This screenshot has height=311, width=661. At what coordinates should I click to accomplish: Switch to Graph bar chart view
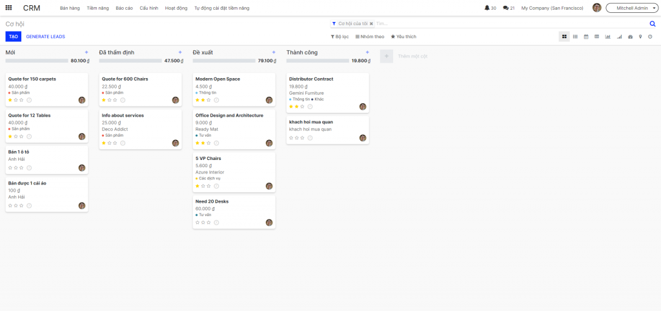coord(608,37)
